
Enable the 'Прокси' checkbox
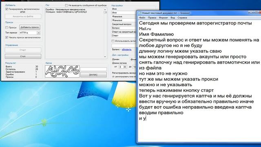7,27
